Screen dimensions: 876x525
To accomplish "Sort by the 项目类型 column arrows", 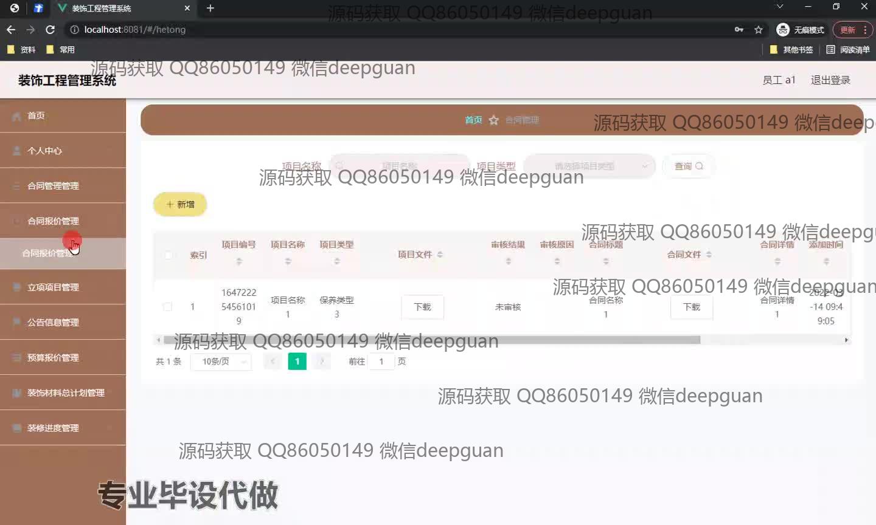I will [x=337, y=261].
